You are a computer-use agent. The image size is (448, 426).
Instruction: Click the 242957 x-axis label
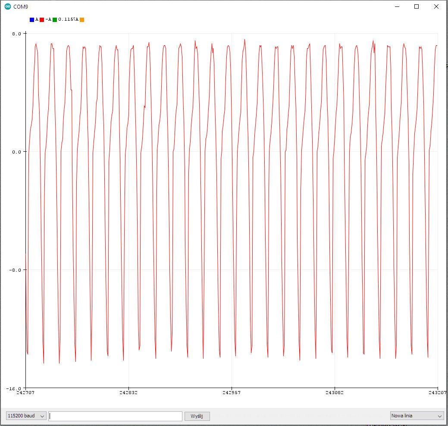(x=232, y=392)
